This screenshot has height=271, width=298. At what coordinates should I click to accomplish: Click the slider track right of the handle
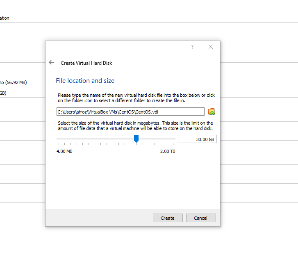click(x=157, y=139)
